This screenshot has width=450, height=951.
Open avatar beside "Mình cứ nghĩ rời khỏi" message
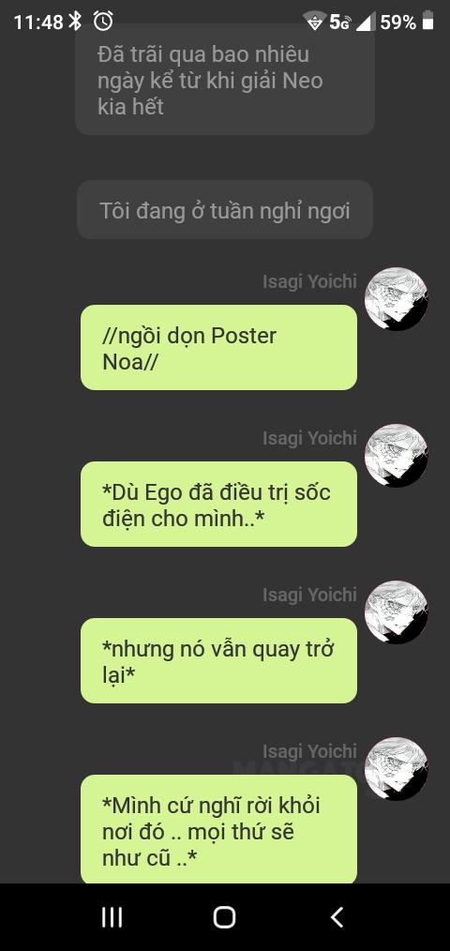396,768
